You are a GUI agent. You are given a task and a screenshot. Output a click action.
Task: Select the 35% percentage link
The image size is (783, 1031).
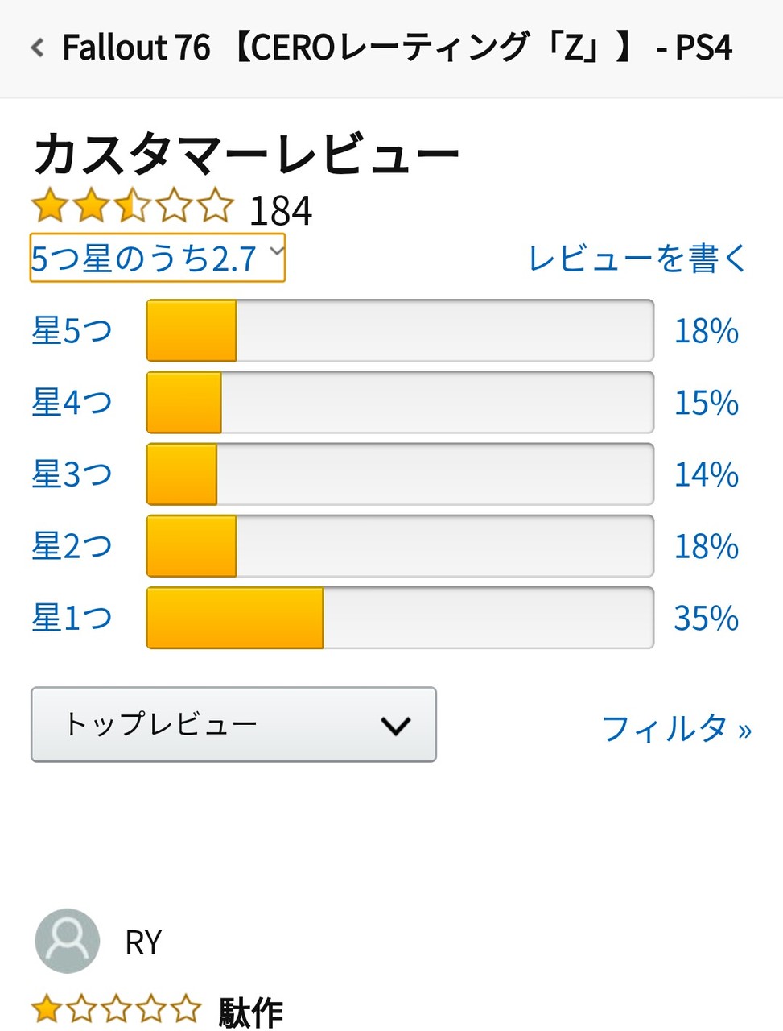tap(706, 619)
